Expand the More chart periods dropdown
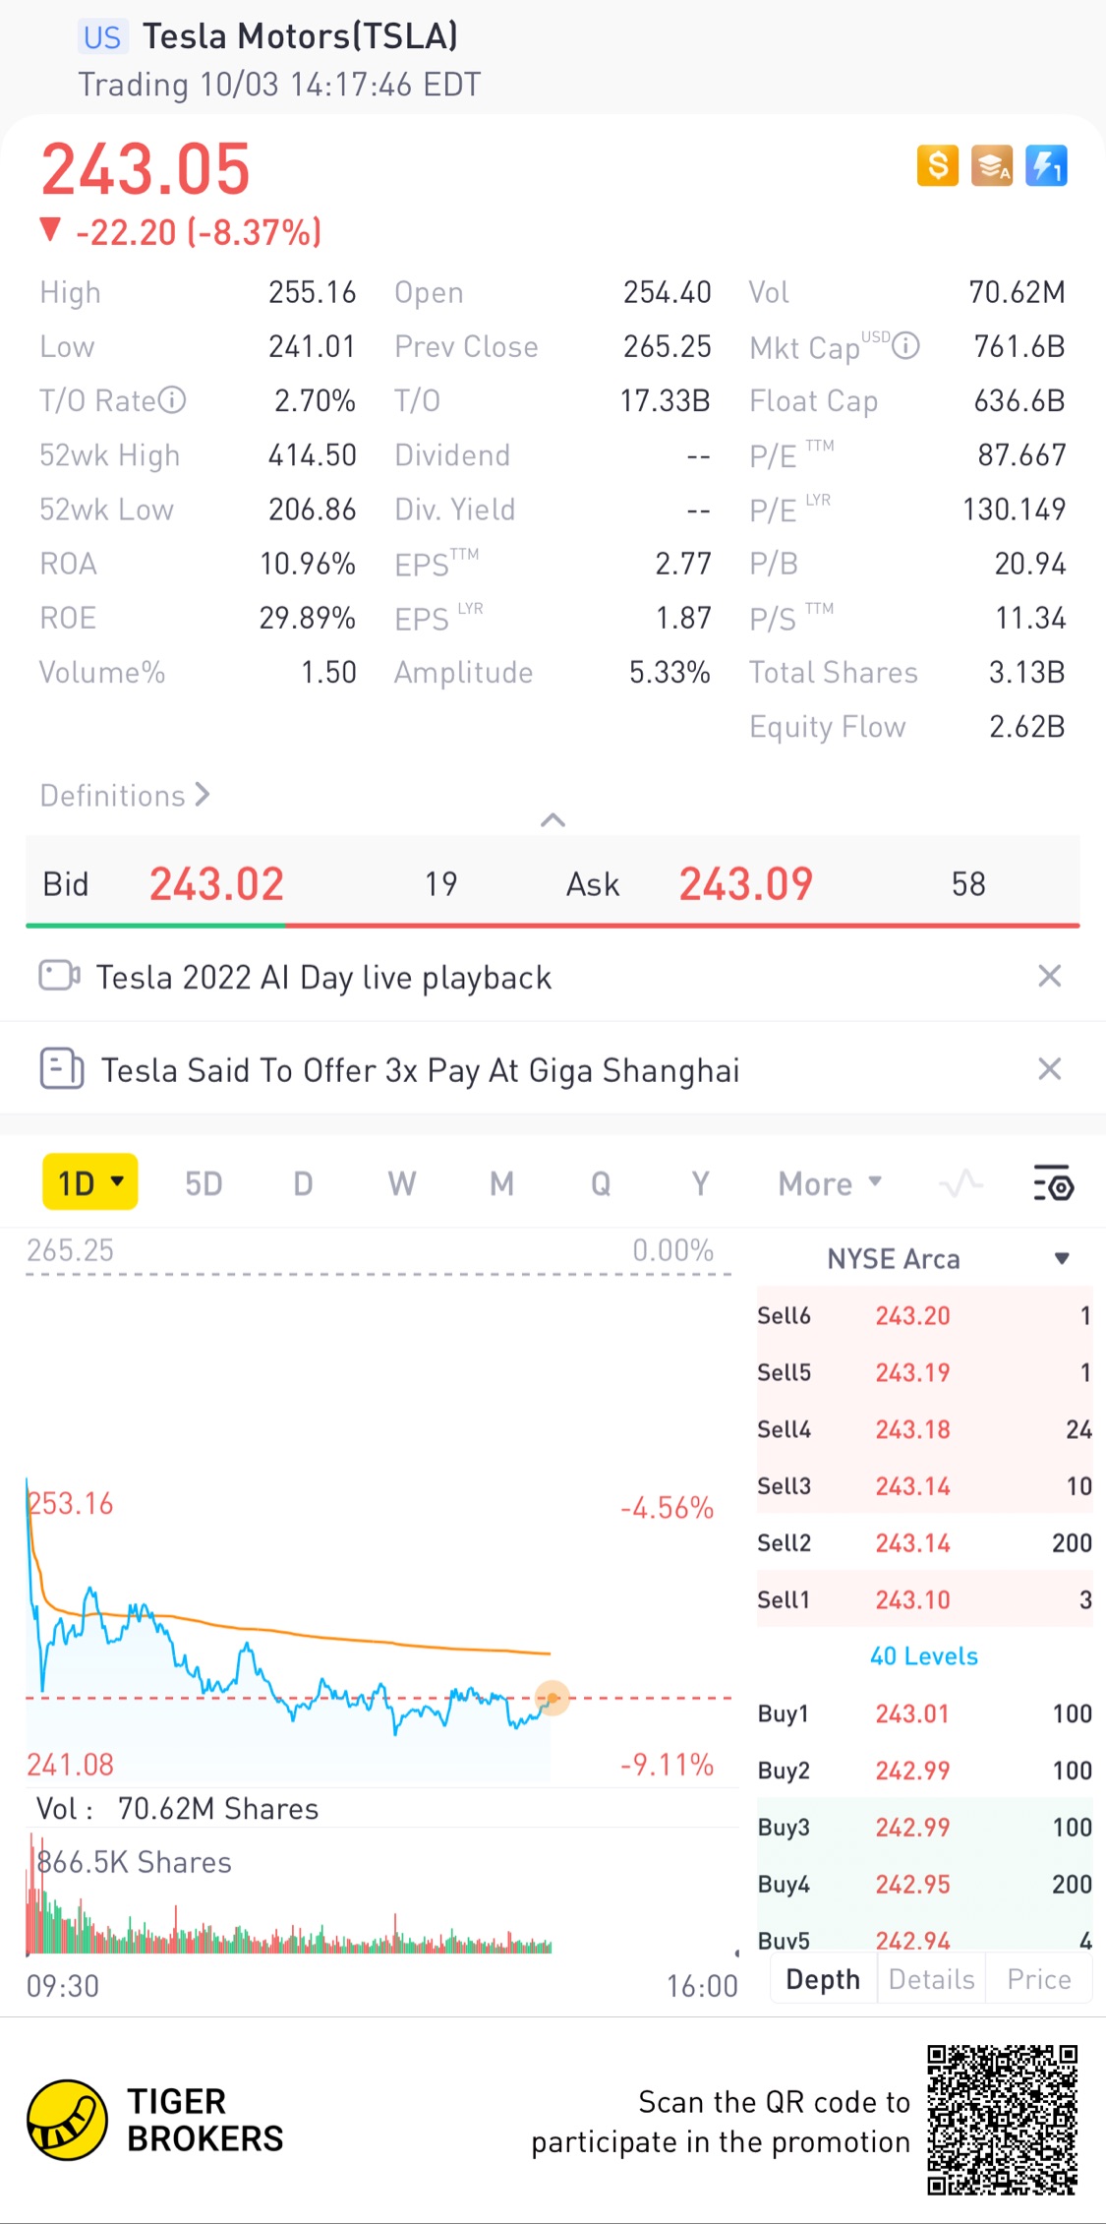The height and width of the screenshot is (2224, 1106). click(x=829, y=1183)
